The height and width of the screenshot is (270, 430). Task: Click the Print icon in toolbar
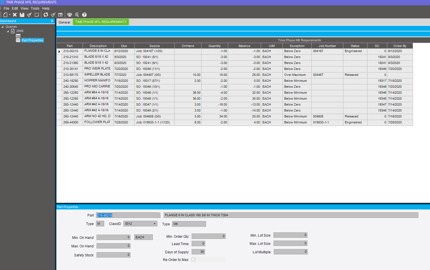point(70,15)
